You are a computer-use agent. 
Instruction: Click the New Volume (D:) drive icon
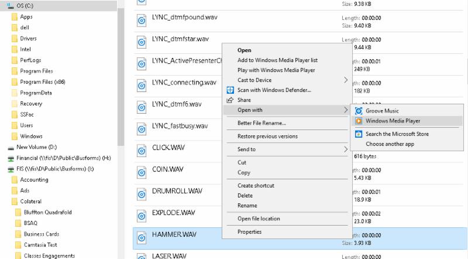coord(10,148)
